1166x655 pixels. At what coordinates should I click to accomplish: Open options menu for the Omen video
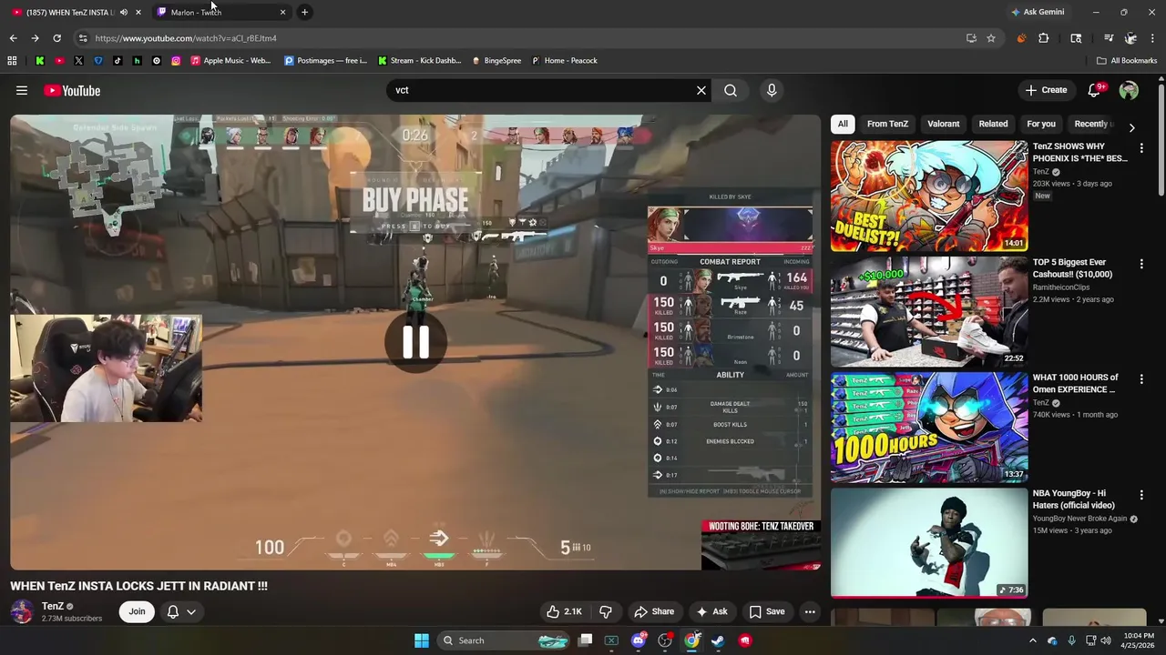tap(1141, 378)
